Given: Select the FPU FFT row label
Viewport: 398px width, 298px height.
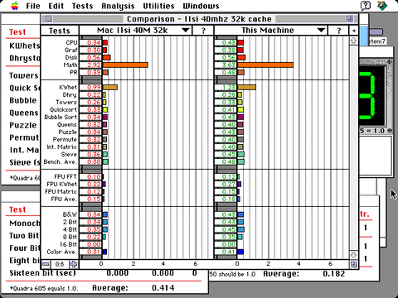Looking at the screenshot, I should point(66,176).
